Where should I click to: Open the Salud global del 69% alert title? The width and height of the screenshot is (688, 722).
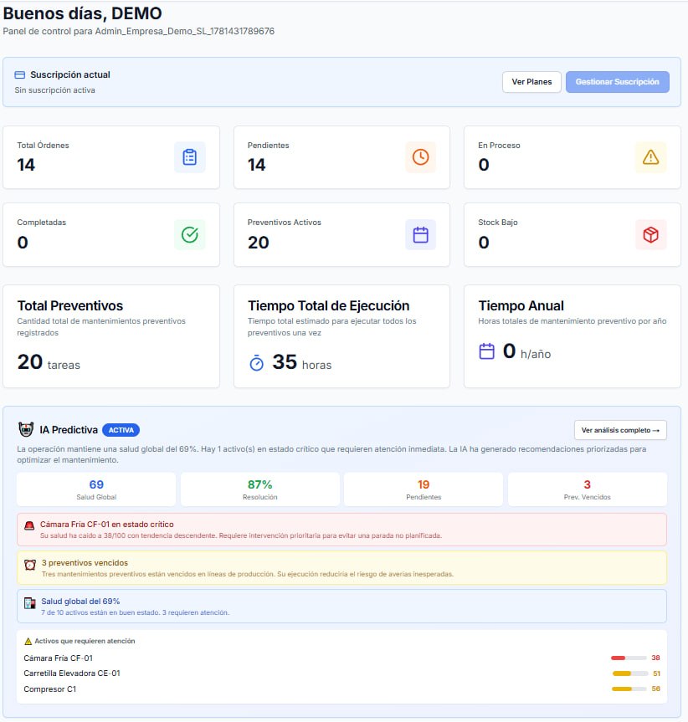coord(80,602)
